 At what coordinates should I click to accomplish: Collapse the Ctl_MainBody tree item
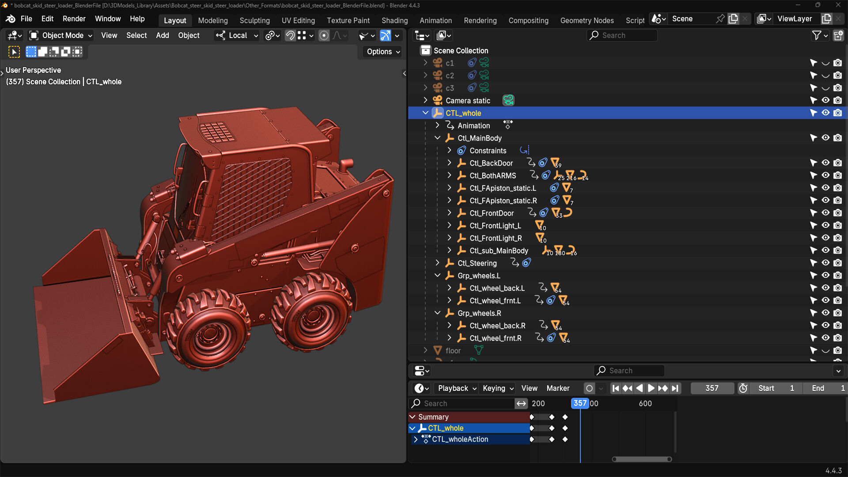tap(437, 138)
